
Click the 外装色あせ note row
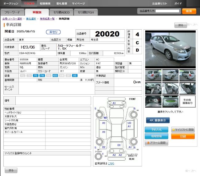pyautogui.click(x=47, y=124)
